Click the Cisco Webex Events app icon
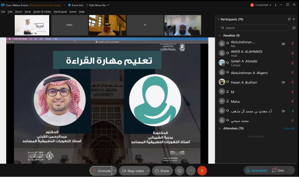This screenshot has height=177, width=299. [3, 5]
